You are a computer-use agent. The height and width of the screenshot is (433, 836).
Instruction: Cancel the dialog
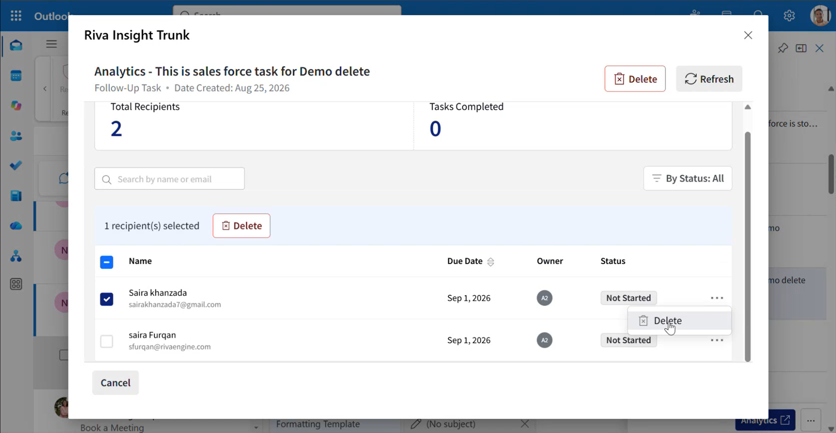coord(115,382)
